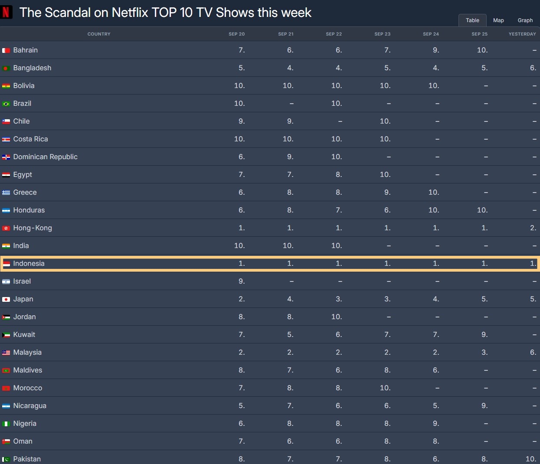Click the Bahrain flag icon

[6, 51]
